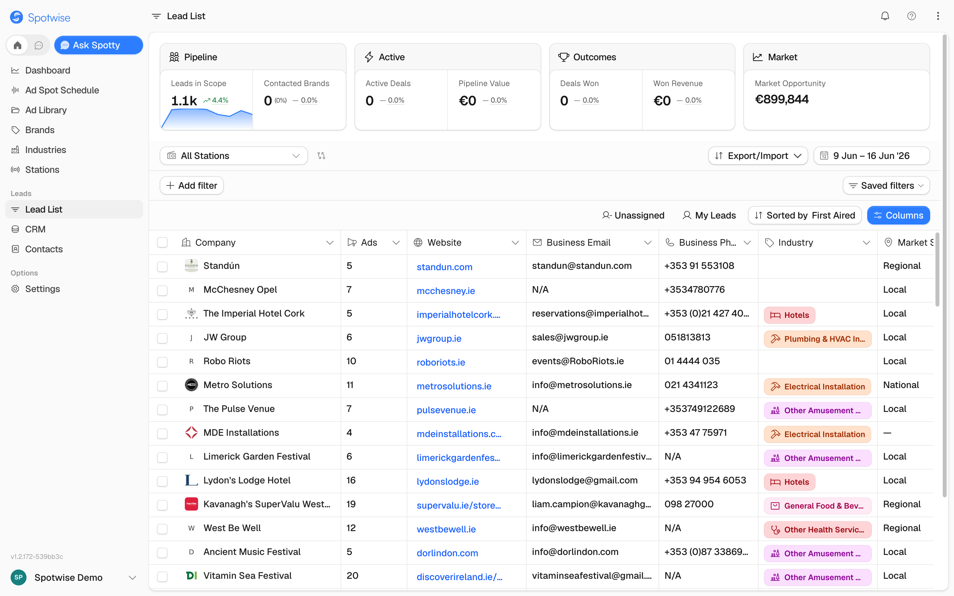Image resolution: width=954 pixels, height=596 pixels.
Task: Select The Imperial Hotel Cork row checkbox
Action: [162, 315]
